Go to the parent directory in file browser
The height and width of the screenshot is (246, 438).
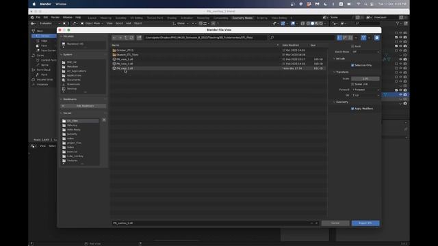point(126,38)
